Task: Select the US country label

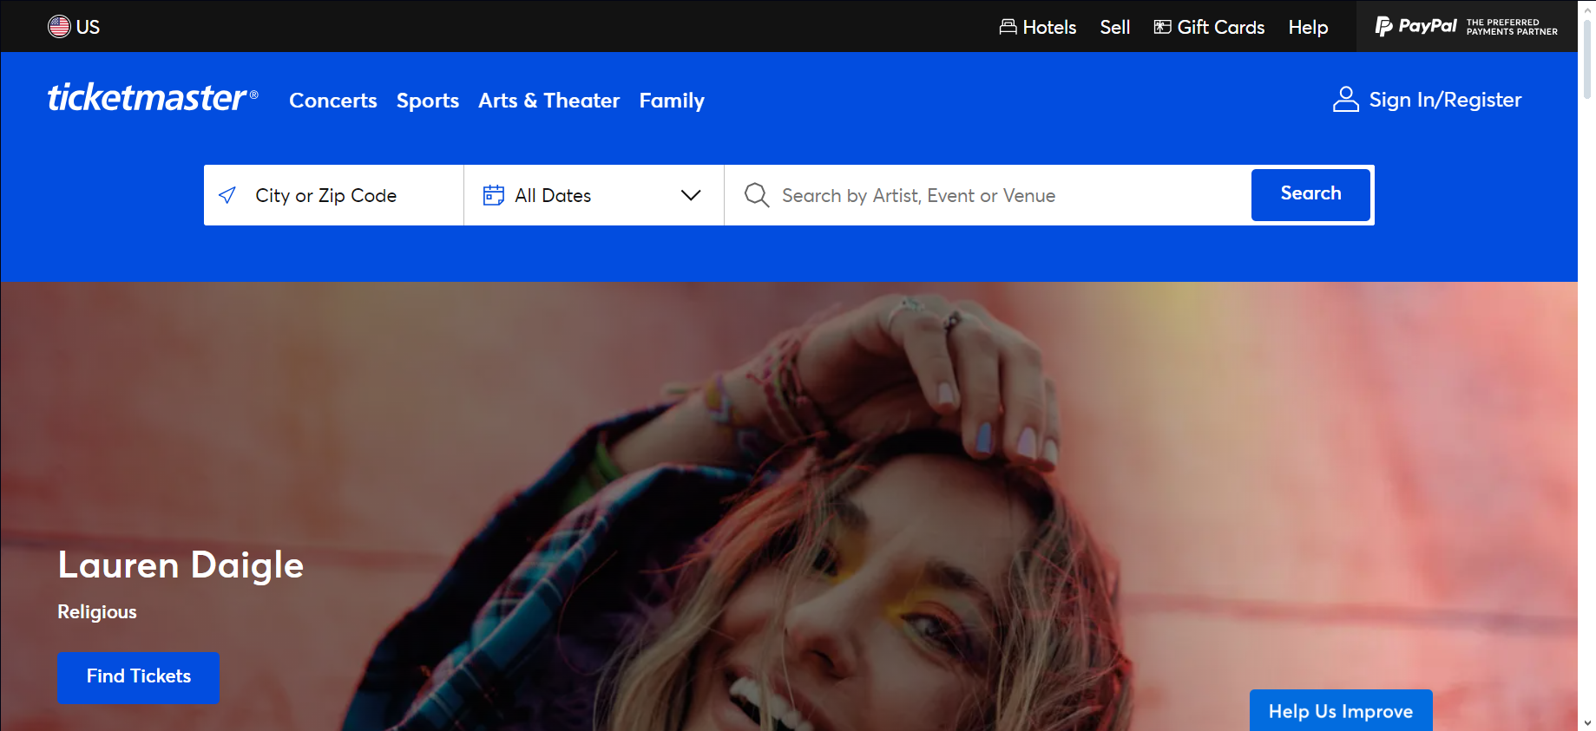Action: pyautogui.click(x=88, y=27)
